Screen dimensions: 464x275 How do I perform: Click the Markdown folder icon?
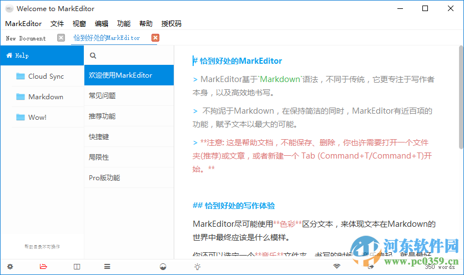(21, 96)
